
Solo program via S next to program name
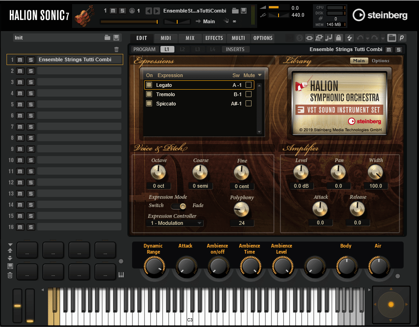tap(399, 50)
